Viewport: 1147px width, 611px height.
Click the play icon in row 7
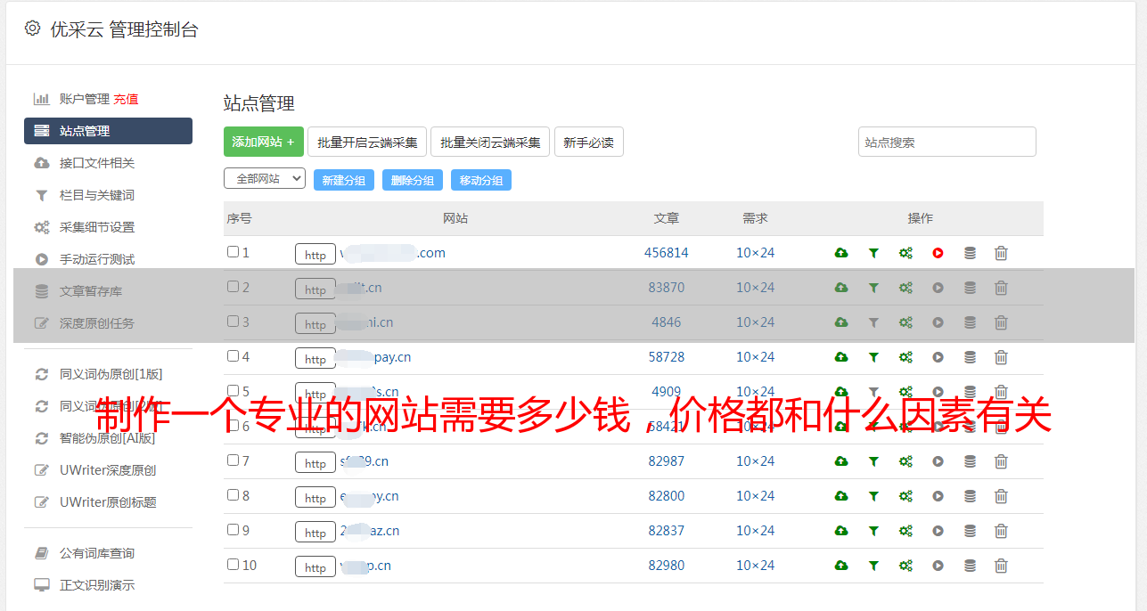[x=938, y=461]
